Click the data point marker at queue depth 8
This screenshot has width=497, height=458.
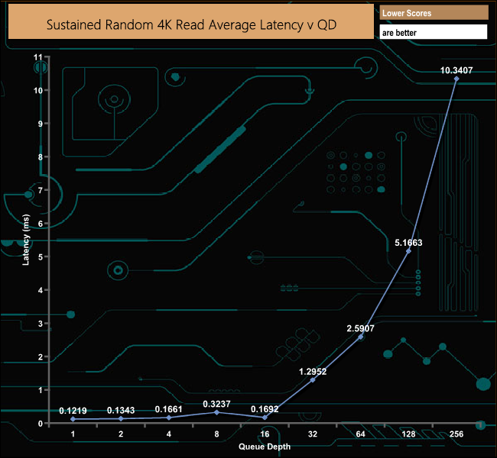click(217, 412)
